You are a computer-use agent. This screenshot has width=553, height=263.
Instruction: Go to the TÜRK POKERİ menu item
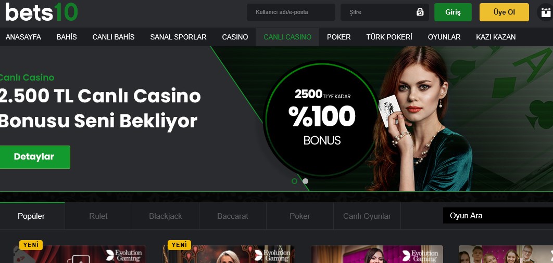click(x=389, y=37)
